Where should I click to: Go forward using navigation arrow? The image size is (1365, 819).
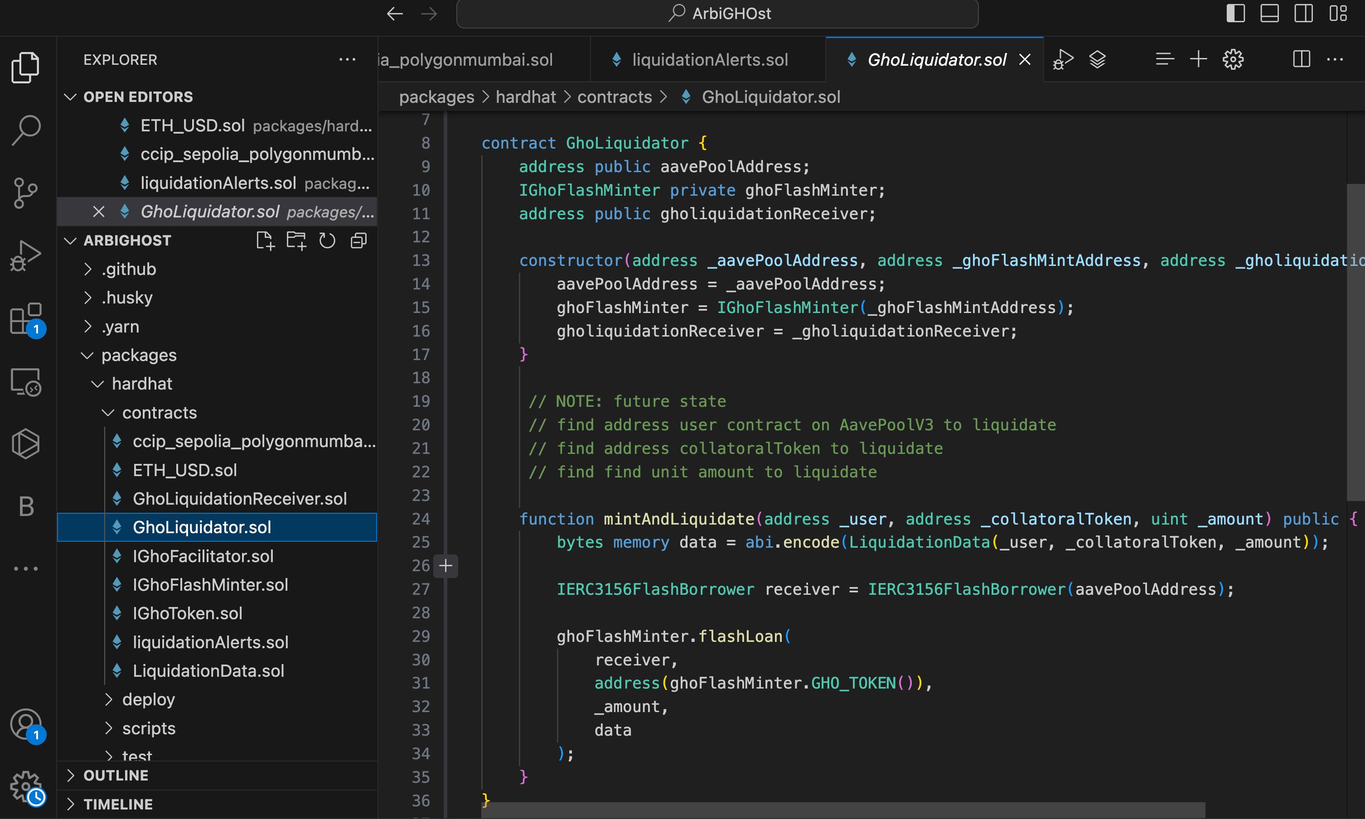coord(429,14)
